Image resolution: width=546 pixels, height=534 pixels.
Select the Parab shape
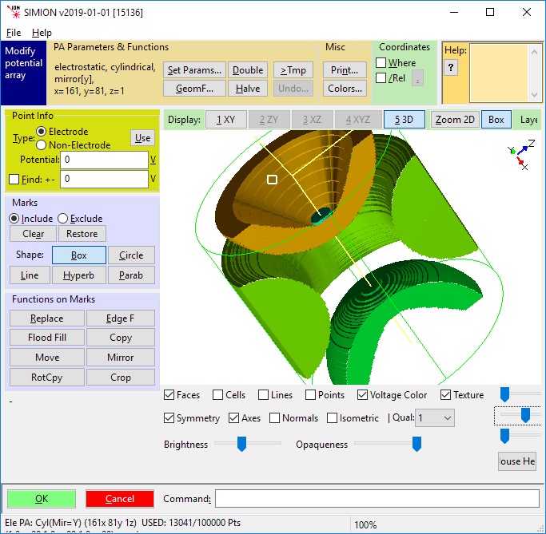click(131, 275)
